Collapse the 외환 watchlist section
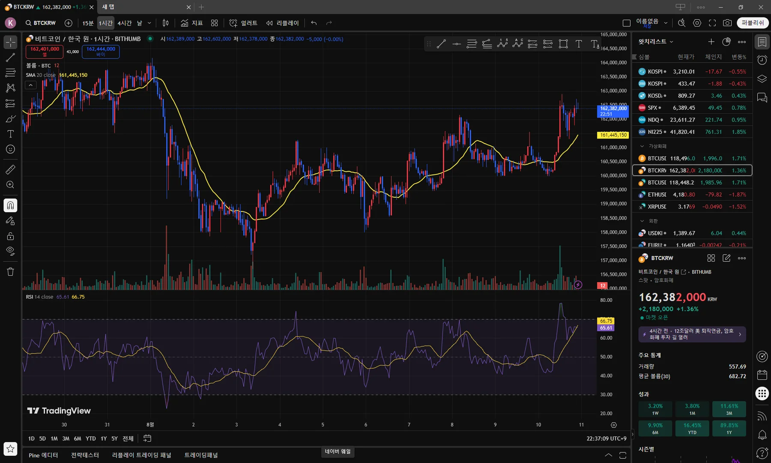 642,221
